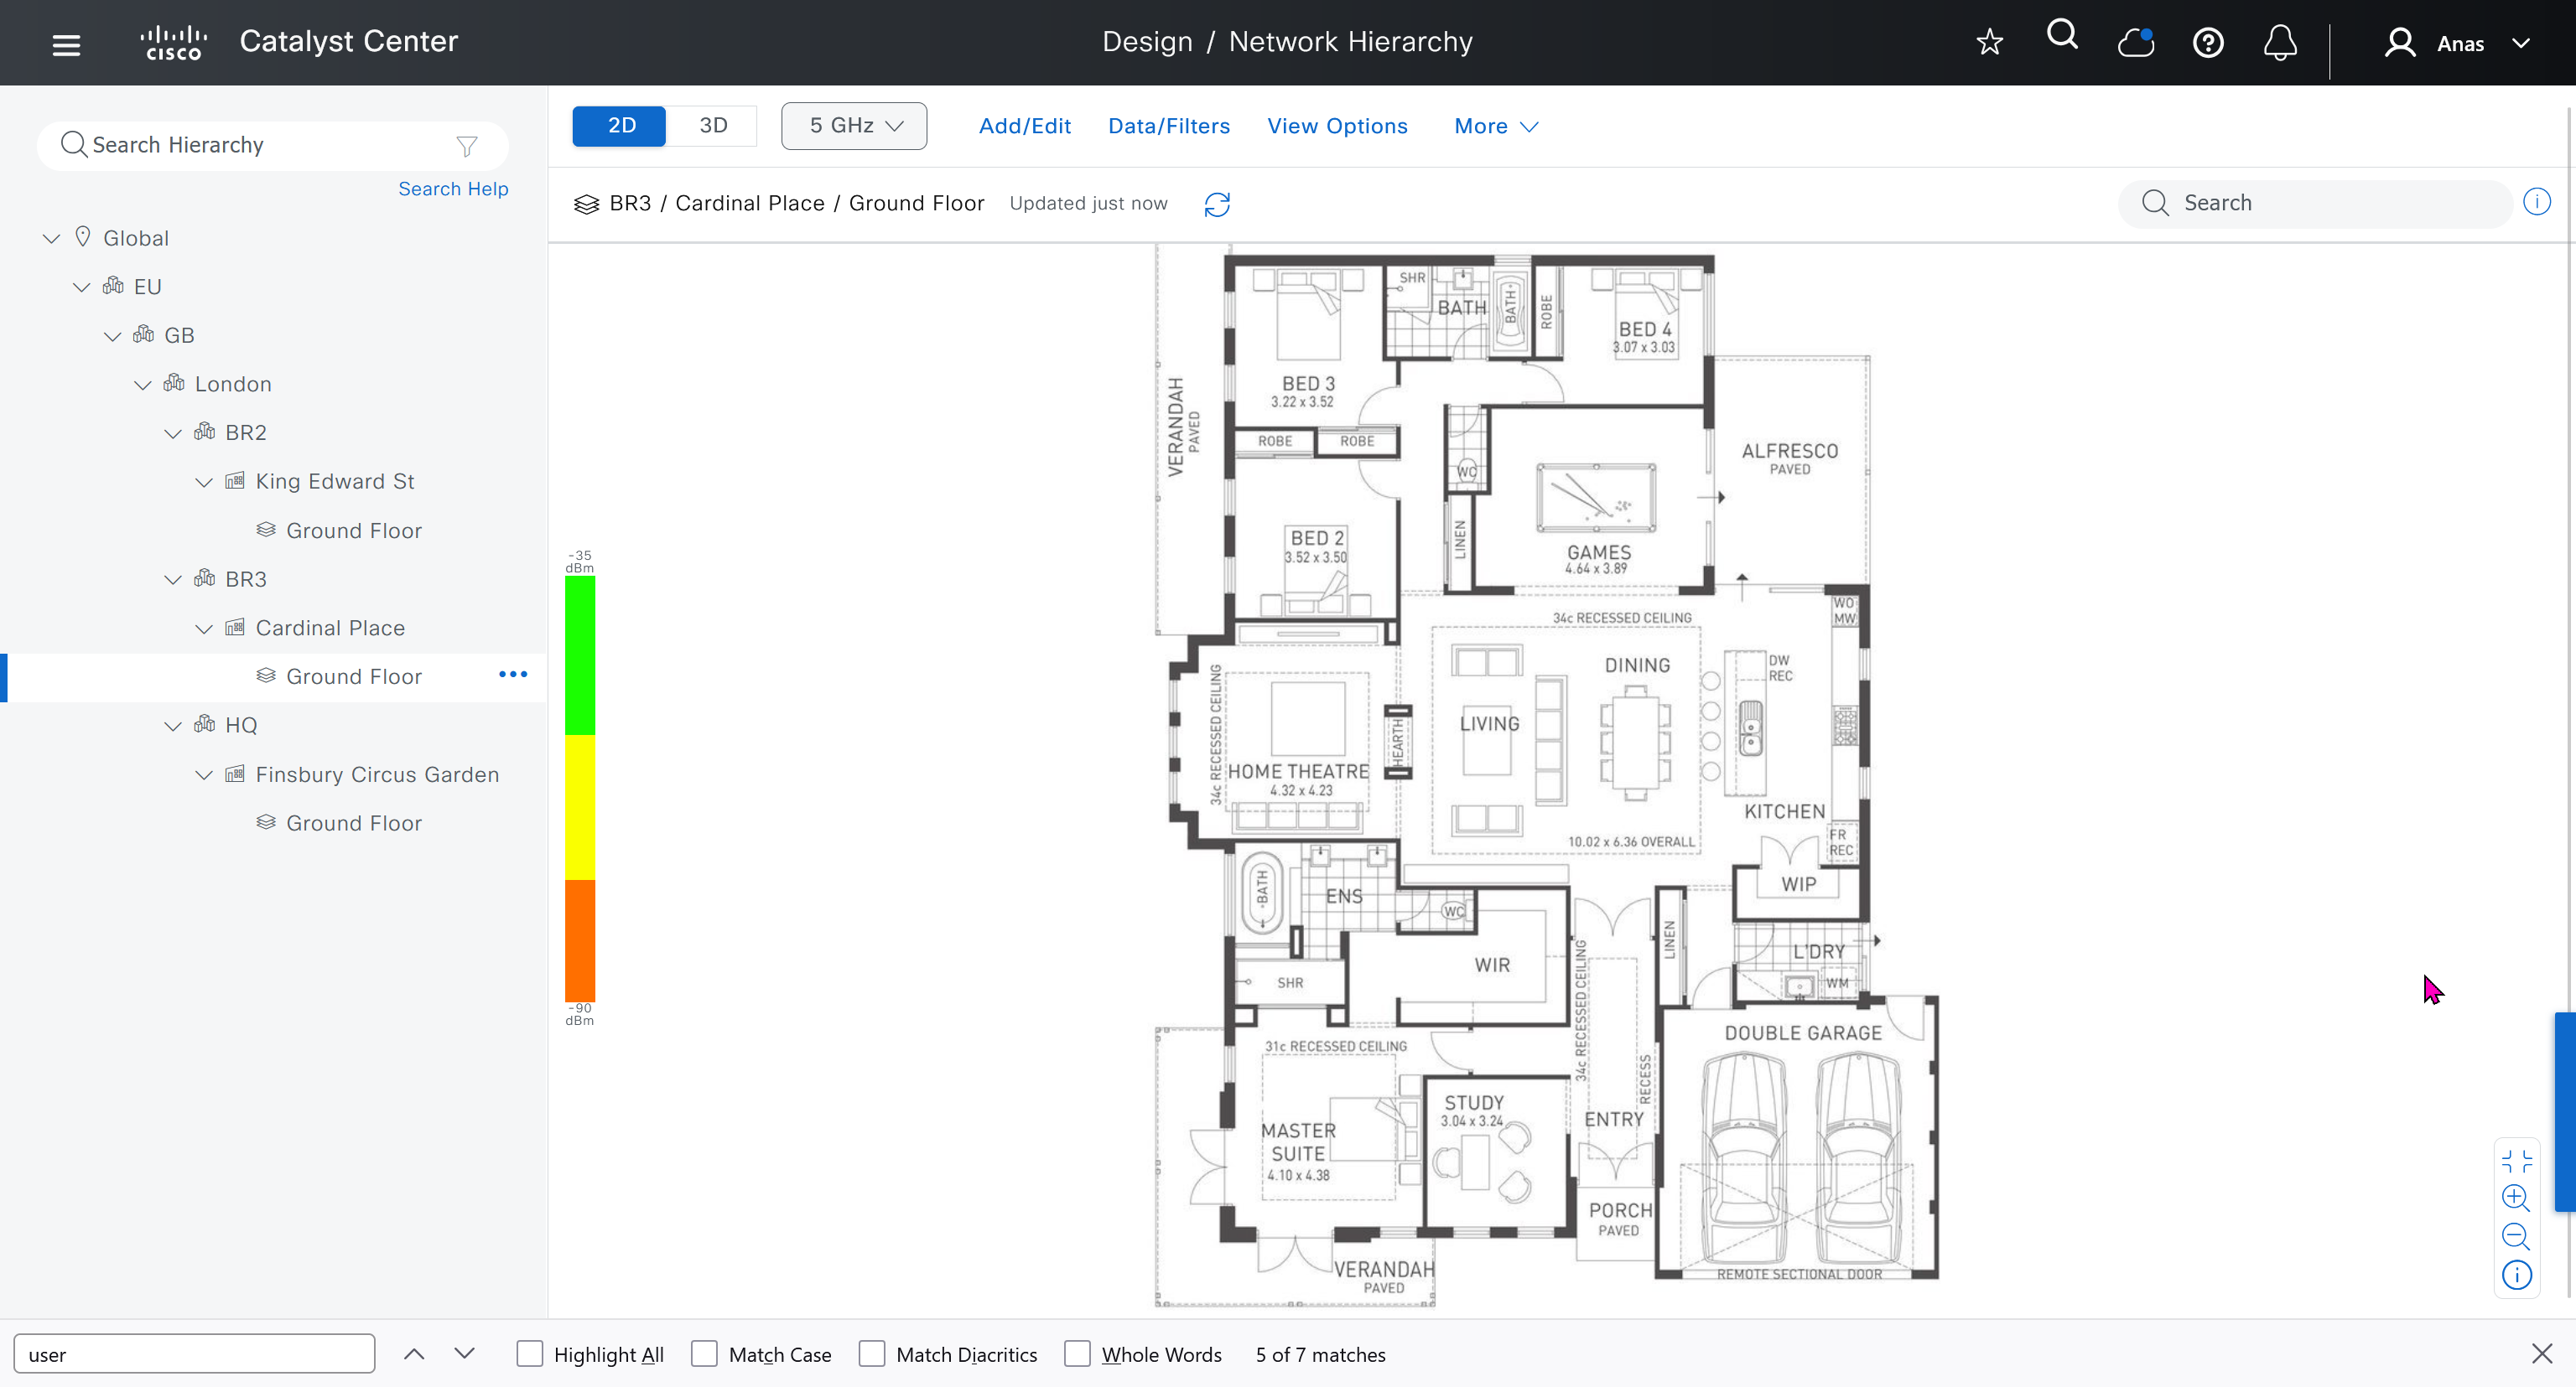Click the cloud status icon
Image resolution: width=2576 pixels, height=1387 pixels.
pyautogui.click(x=2135, y=43)
